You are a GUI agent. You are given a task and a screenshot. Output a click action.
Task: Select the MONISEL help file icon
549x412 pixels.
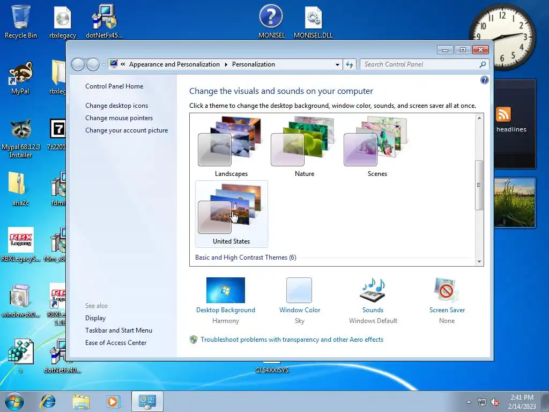(x=271, y=21)
